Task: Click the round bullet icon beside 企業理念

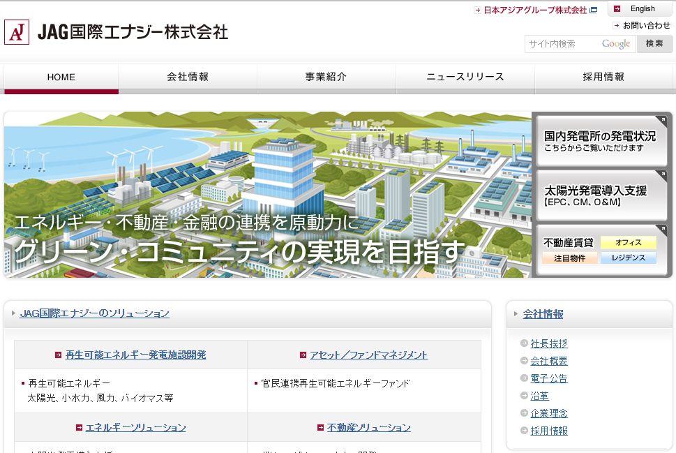Action: (x=524, y=413)
